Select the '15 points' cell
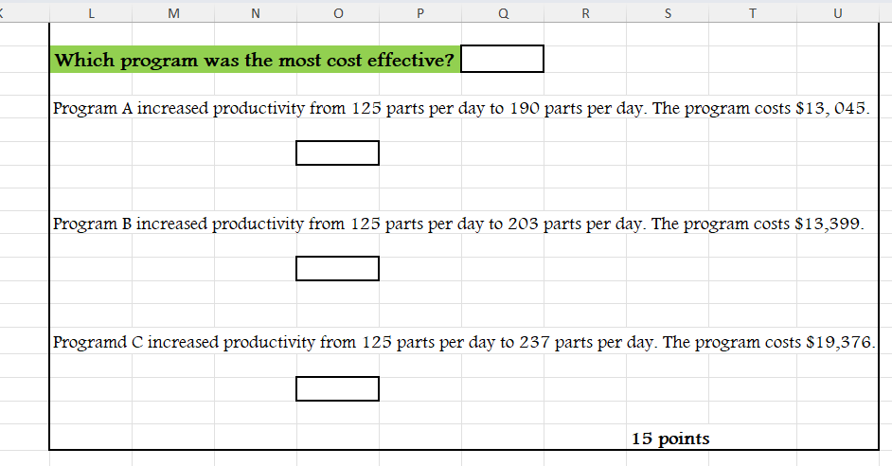892x466 pixels. (670, 439)
